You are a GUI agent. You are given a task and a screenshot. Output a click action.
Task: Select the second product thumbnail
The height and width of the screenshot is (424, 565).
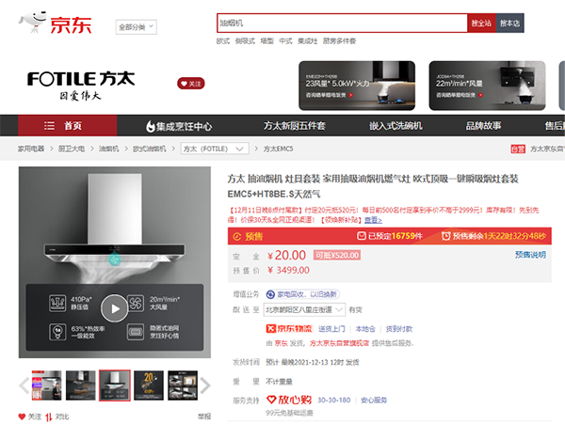pos(81,385)
